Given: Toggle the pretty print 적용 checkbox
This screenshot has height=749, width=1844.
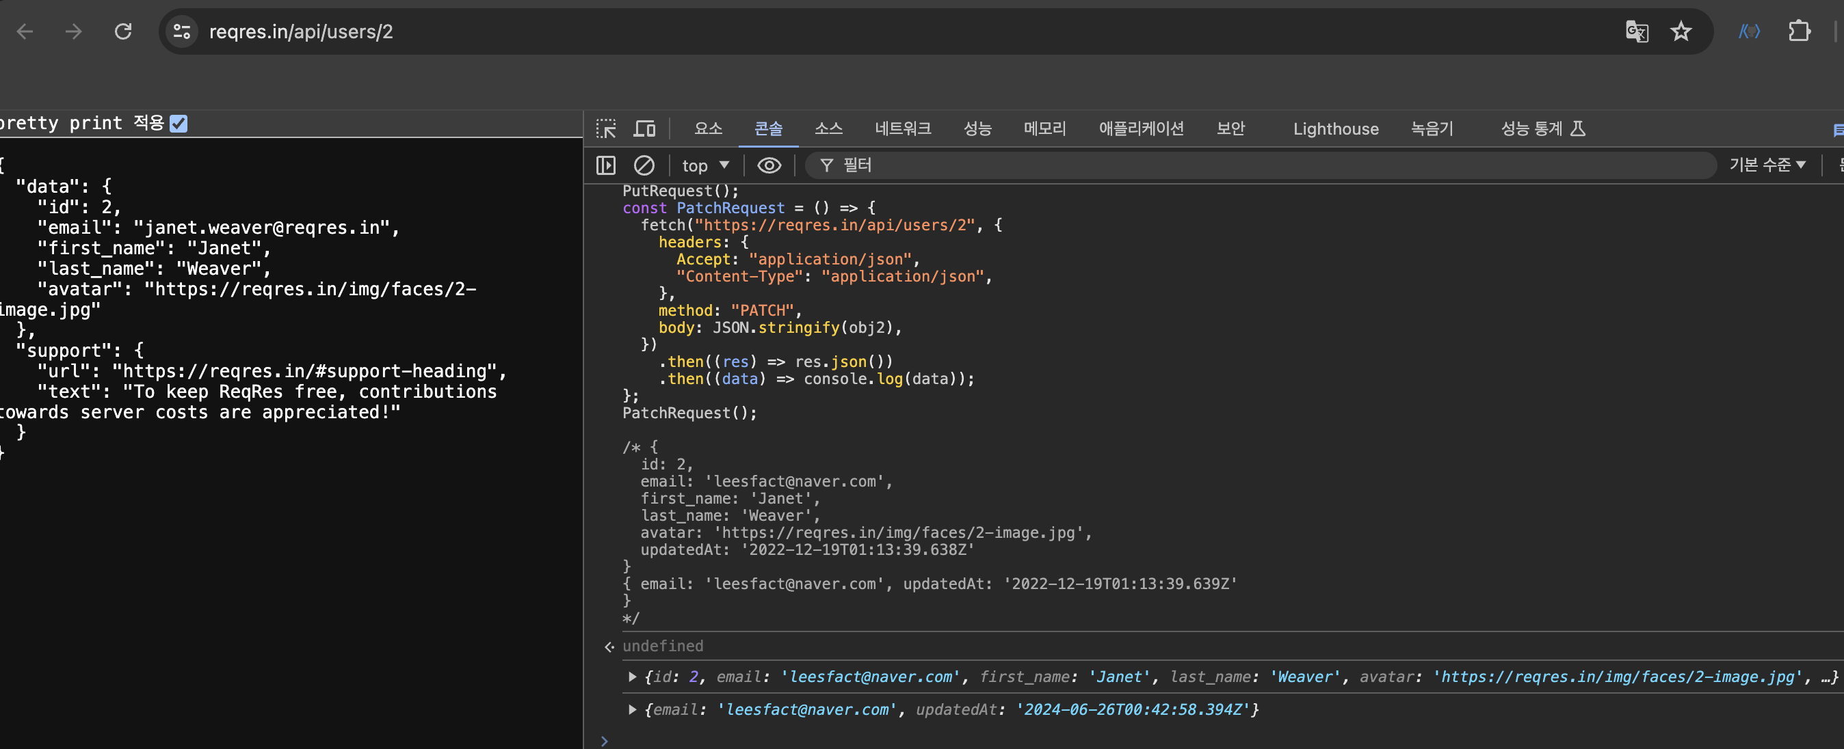Looking at the screenshot, I should point(179,124).
